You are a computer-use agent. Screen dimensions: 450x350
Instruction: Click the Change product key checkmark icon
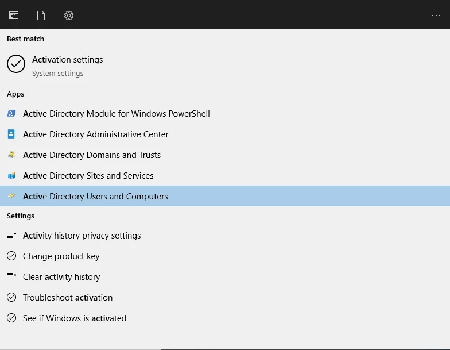[11, 256]
